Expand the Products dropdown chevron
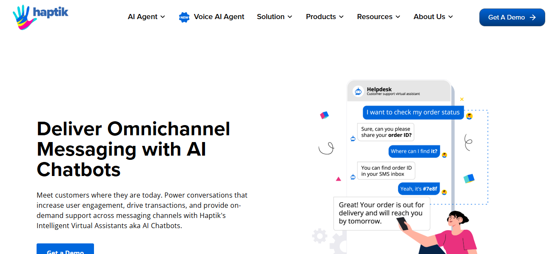The width and height of the screenshot is (558, 254). (341, 17)
